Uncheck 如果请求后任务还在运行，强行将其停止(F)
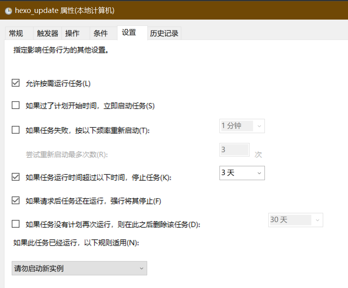The image size is (348, 288). click(16, 201)
